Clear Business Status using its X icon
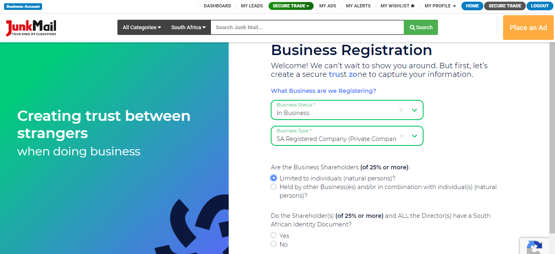The width and height of the screenshot is (555, 254). 401,110
